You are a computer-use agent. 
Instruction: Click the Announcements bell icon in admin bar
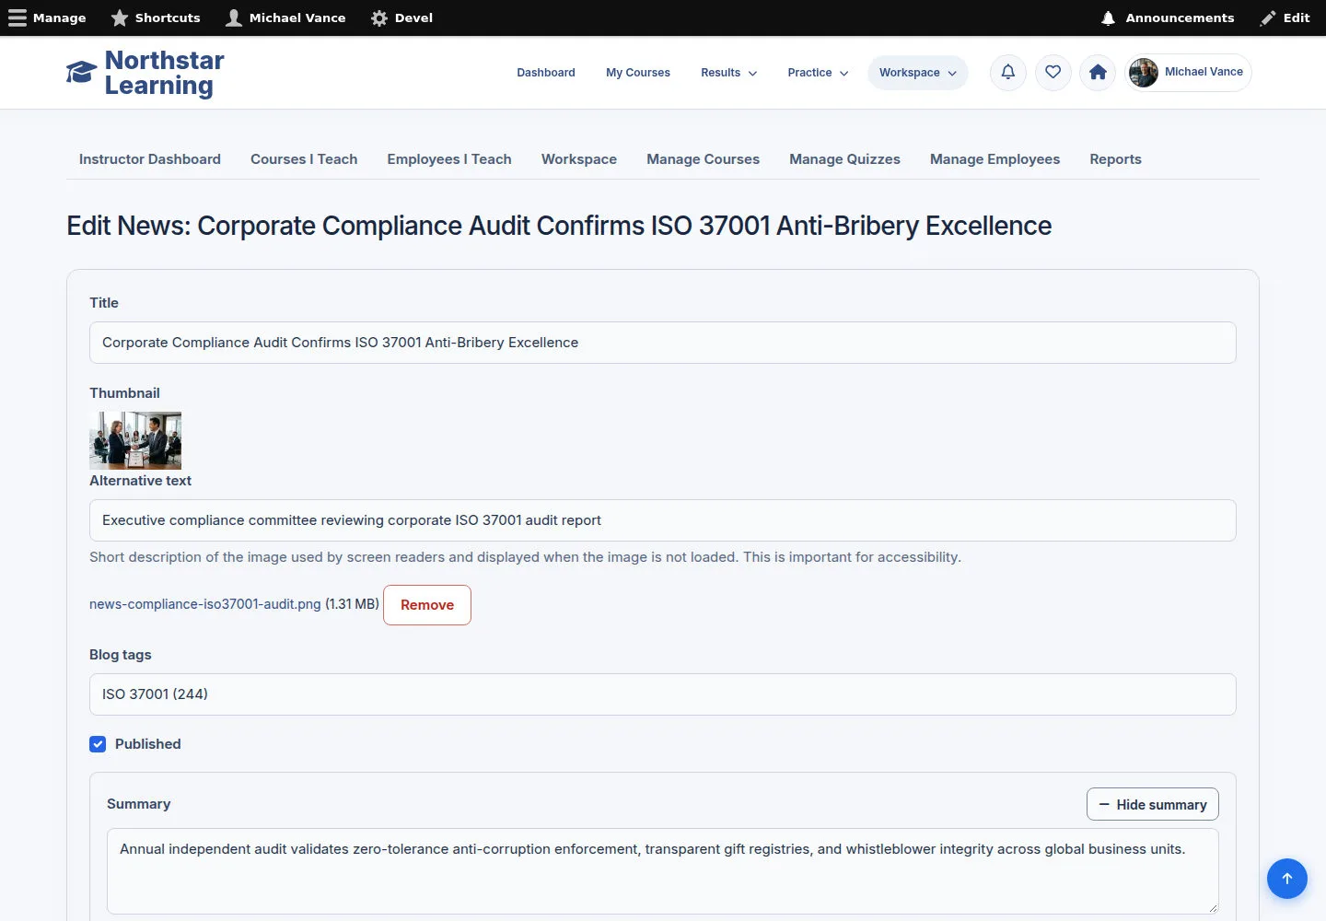tap(1109, 18)
